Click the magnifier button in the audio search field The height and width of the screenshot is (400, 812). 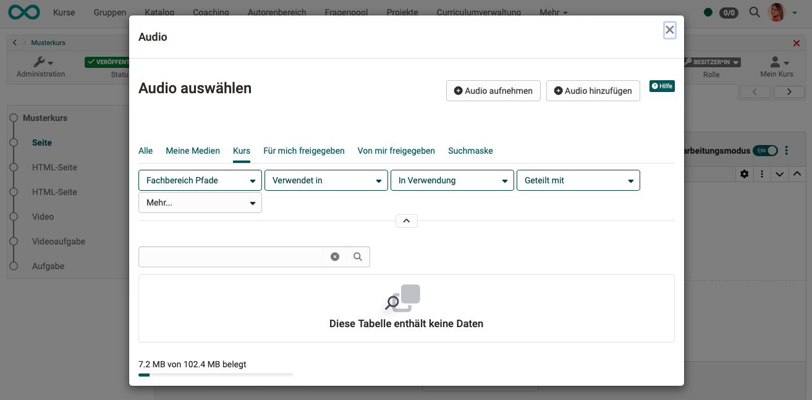(x=358, y=257)
